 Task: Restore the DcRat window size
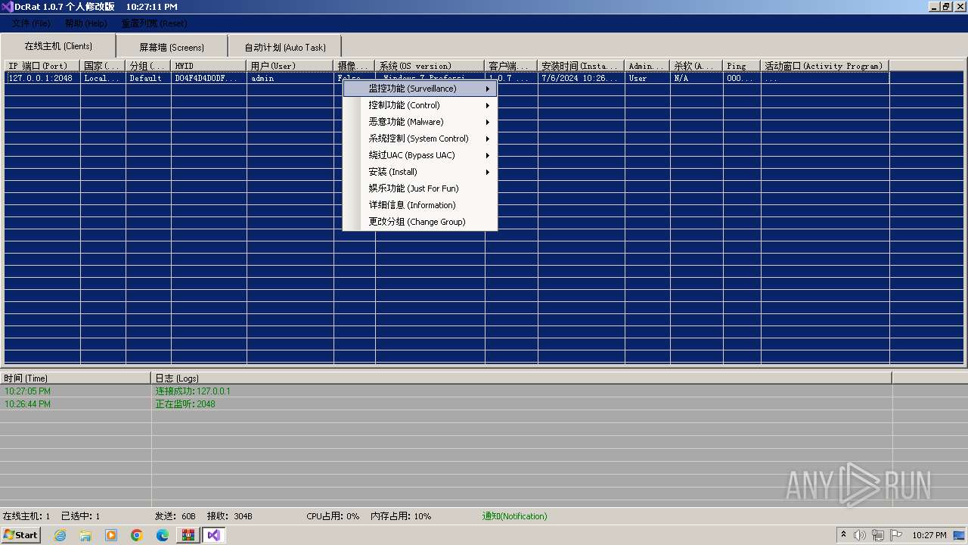946,7
